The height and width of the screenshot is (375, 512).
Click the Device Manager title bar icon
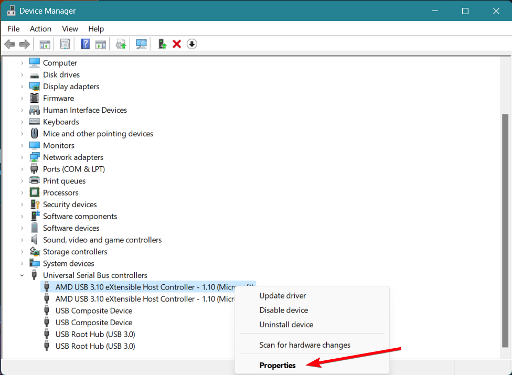point(11,10)
